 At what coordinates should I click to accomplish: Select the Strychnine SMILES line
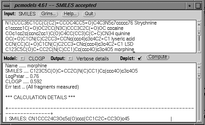pos(81,23)
